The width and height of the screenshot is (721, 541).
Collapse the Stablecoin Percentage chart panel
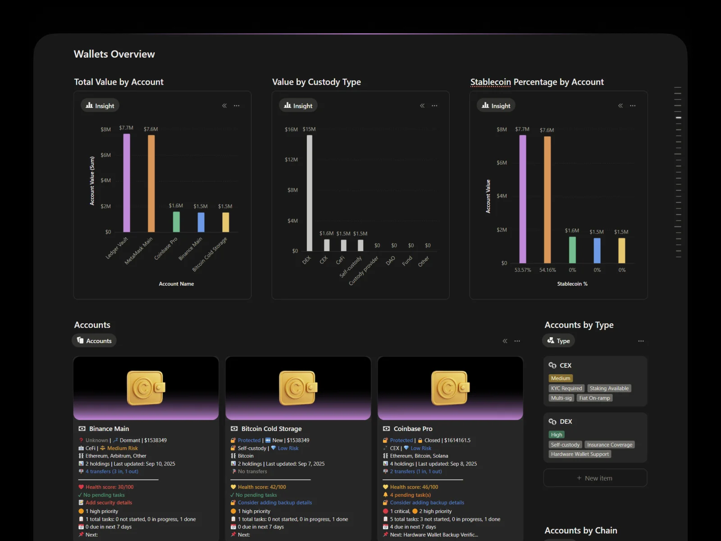621,105
